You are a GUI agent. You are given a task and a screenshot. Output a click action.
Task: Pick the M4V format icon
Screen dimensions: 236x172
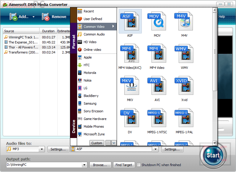pos(184,21)
